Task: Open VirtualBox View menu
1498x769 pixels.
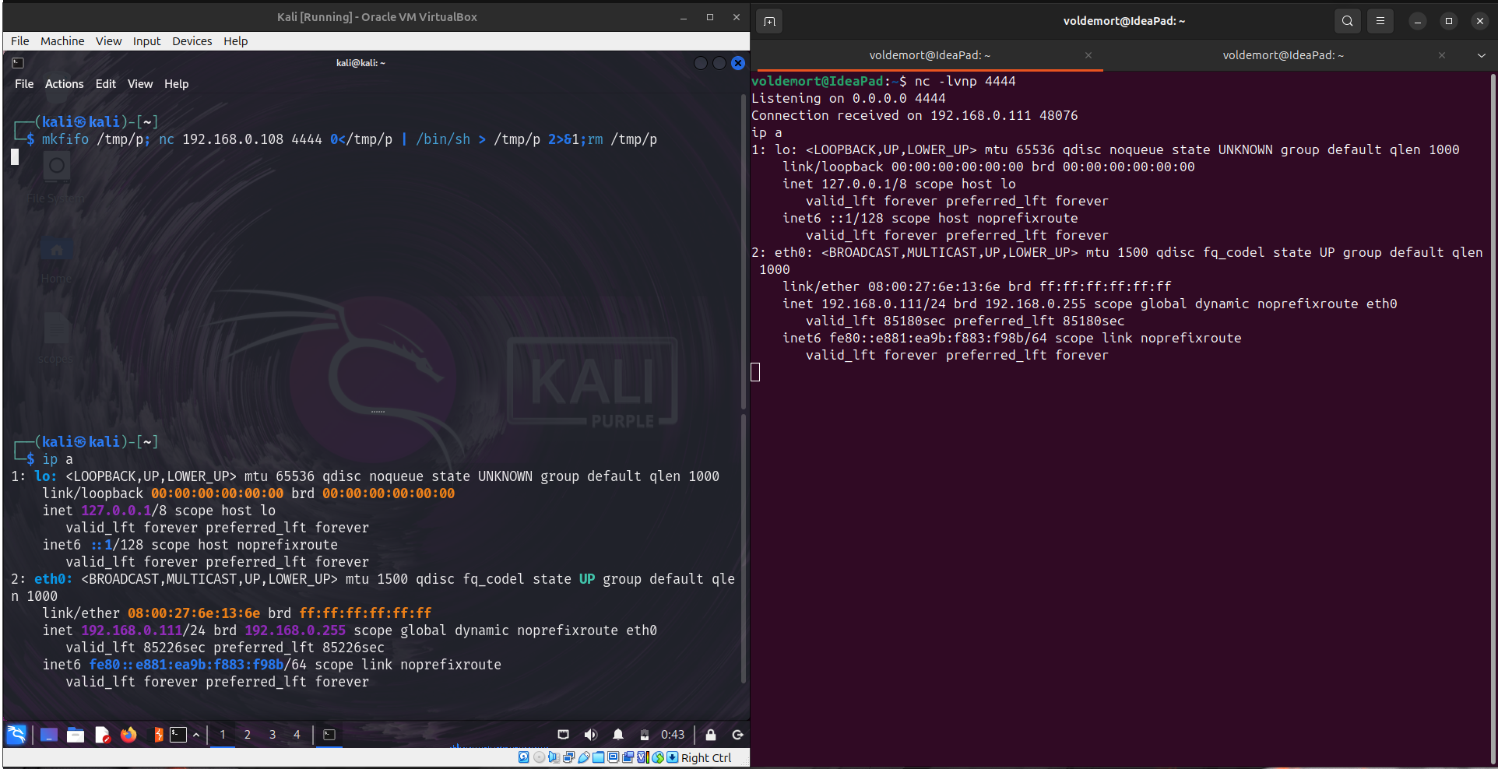Action: 108,41
